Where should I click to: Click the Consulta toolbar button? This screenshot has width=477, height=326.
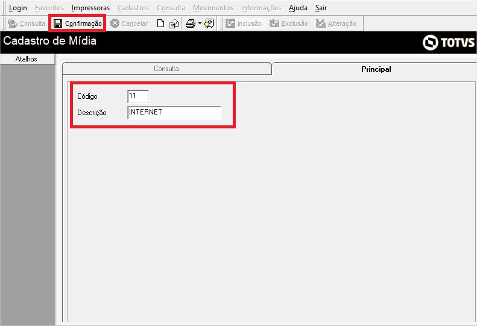point(27,24)
